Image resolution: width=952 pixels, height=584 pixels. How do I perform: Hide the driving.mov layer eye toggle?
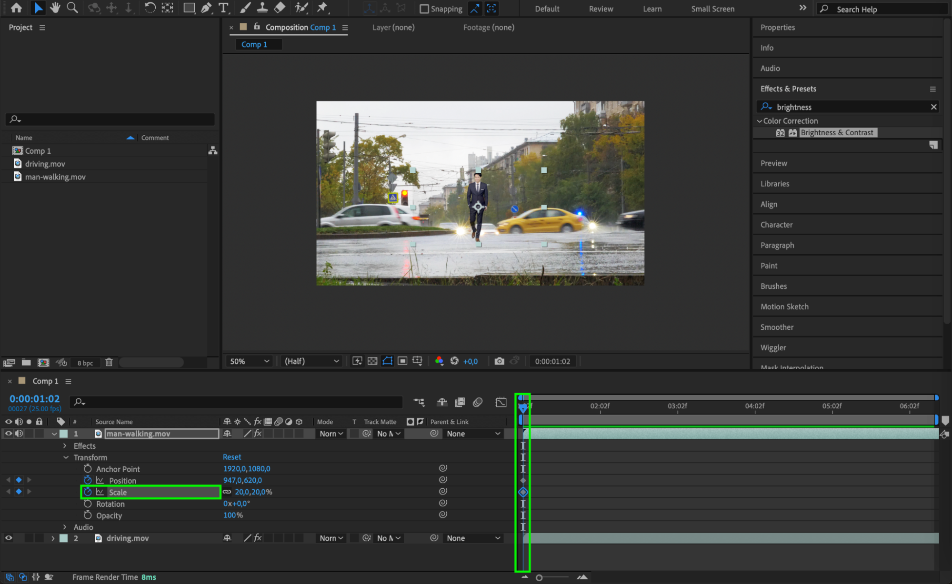pyautogui.click(x=9, y=538)
